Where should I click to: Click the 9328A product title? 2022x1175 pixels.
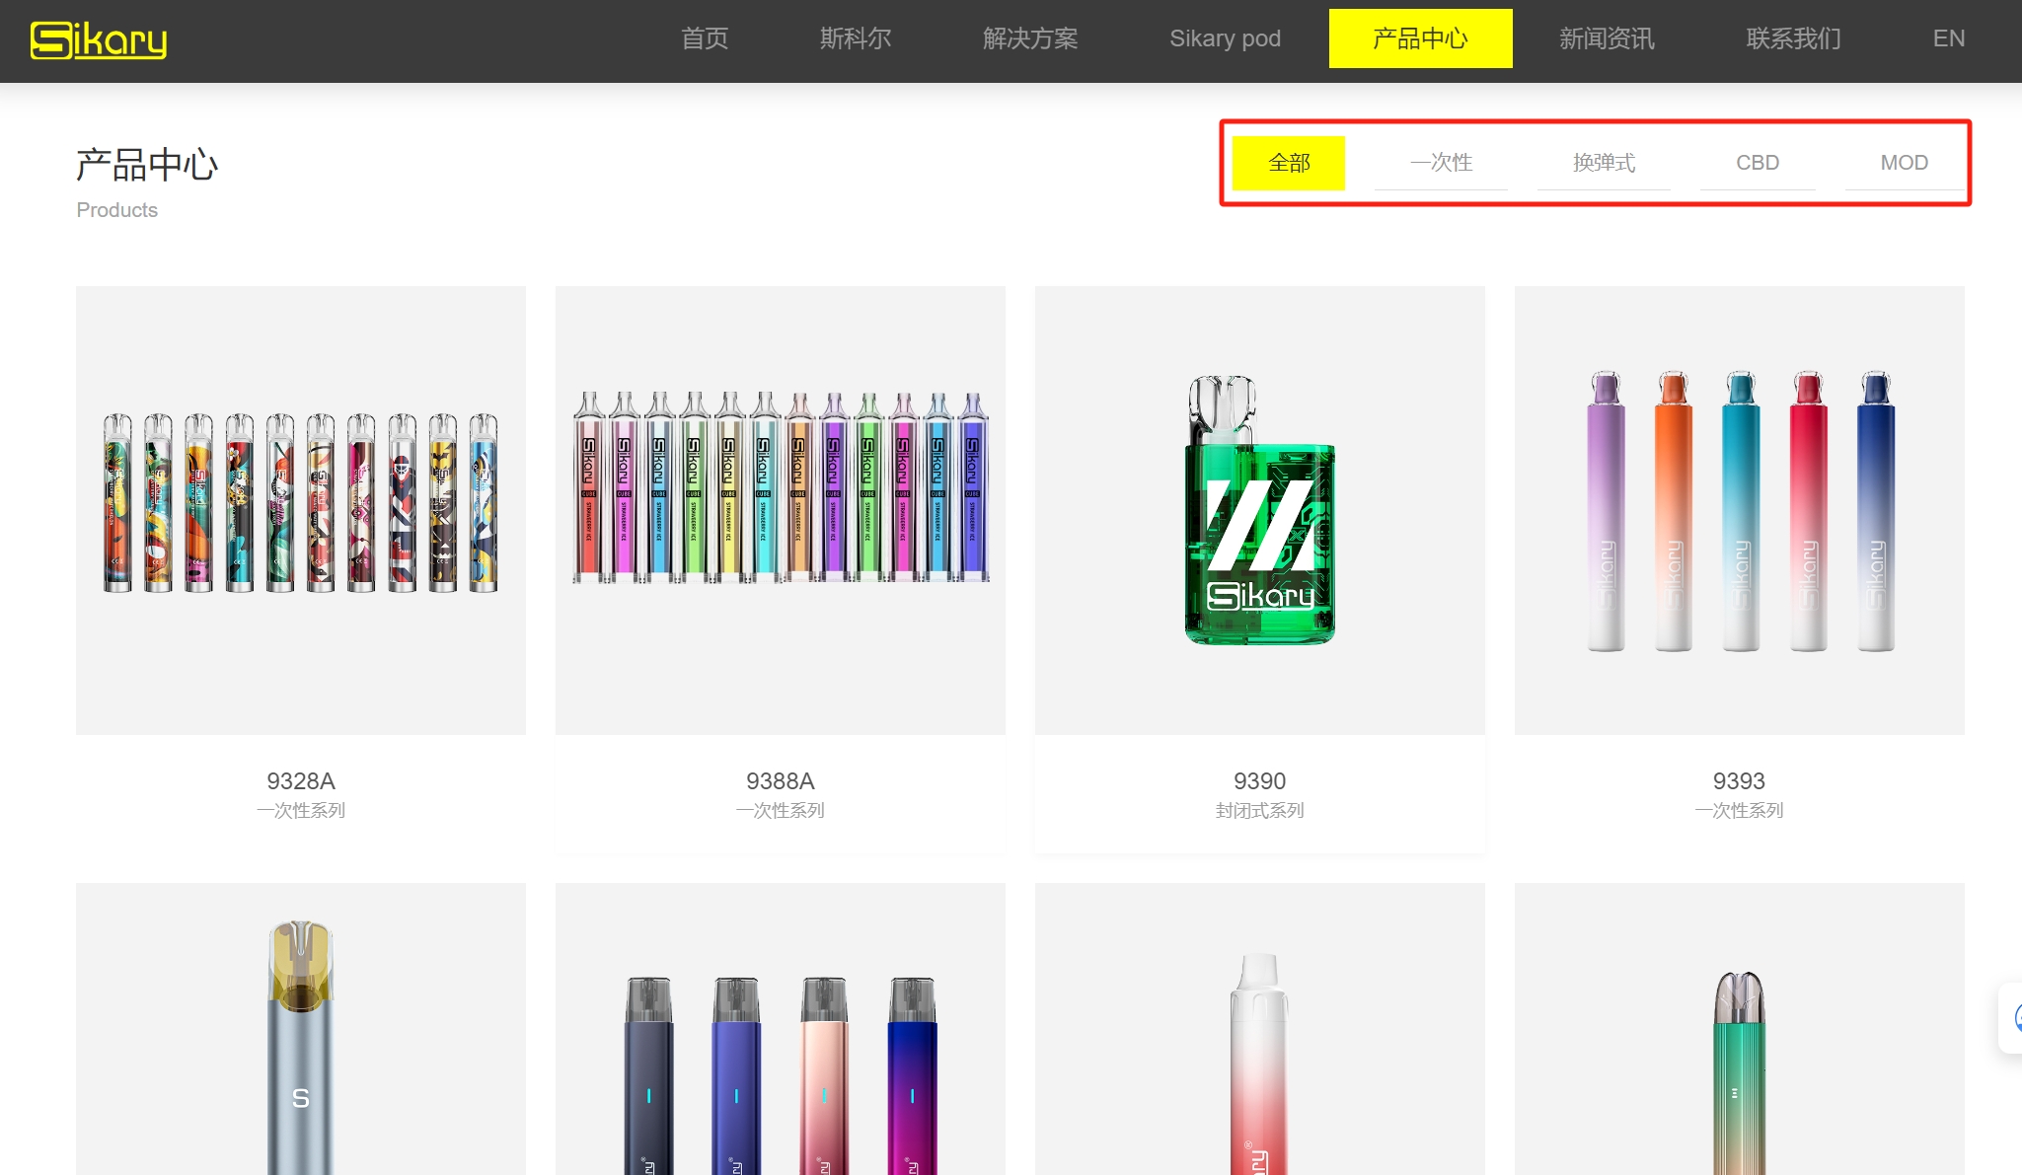click(x=301, y=781)
